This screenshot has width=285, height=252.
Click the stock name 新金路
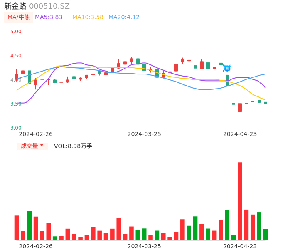[15, 6]
